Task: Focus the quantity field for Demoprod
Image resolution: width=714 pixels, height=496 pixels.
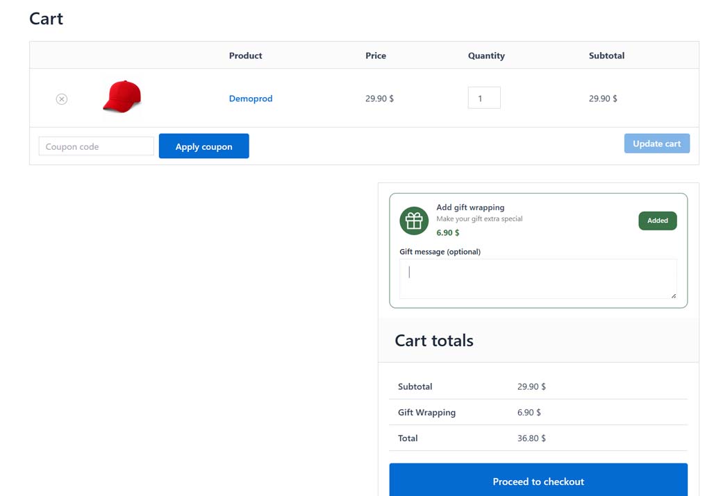Action: (484, 98)
